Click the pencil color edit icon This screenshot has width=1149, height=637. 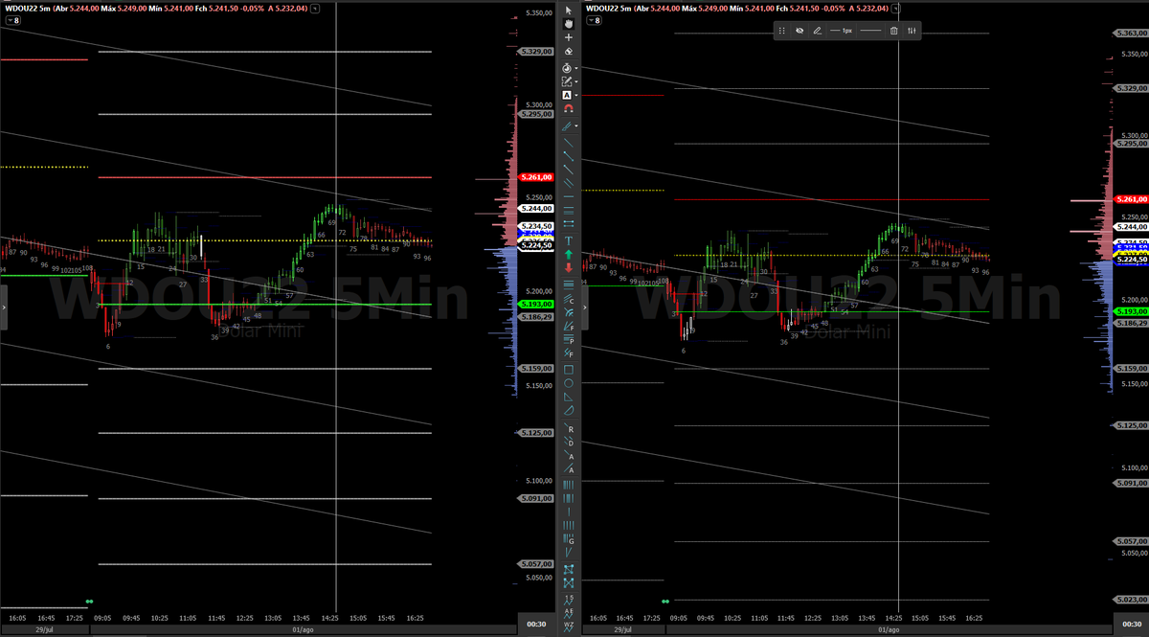coord(817,31)
